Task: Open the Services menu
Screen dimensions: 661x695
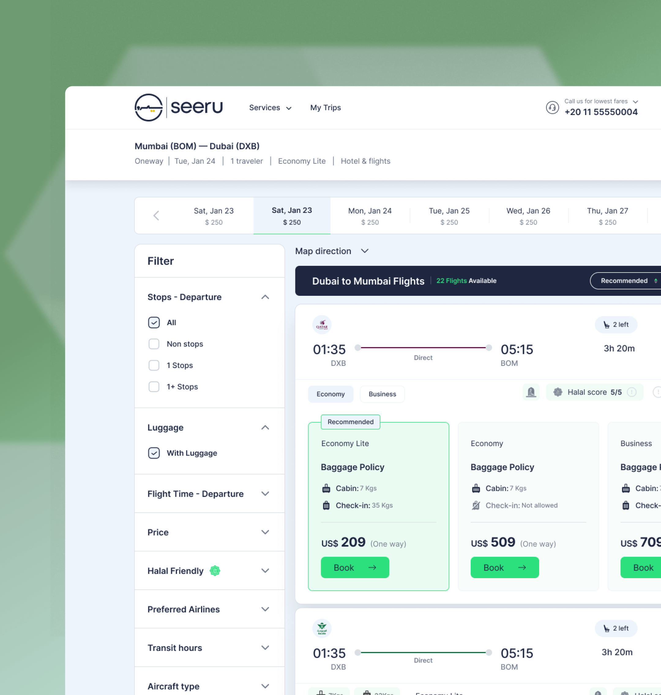Action: click(270, 107)
